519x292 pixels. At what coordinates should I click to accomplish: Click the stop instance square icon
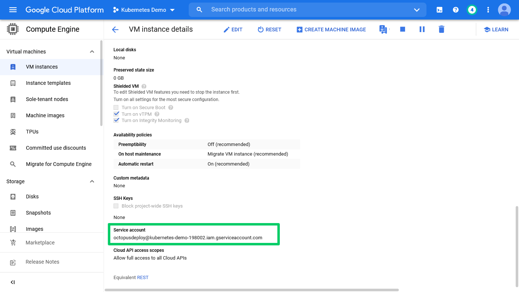coord(403,29)
